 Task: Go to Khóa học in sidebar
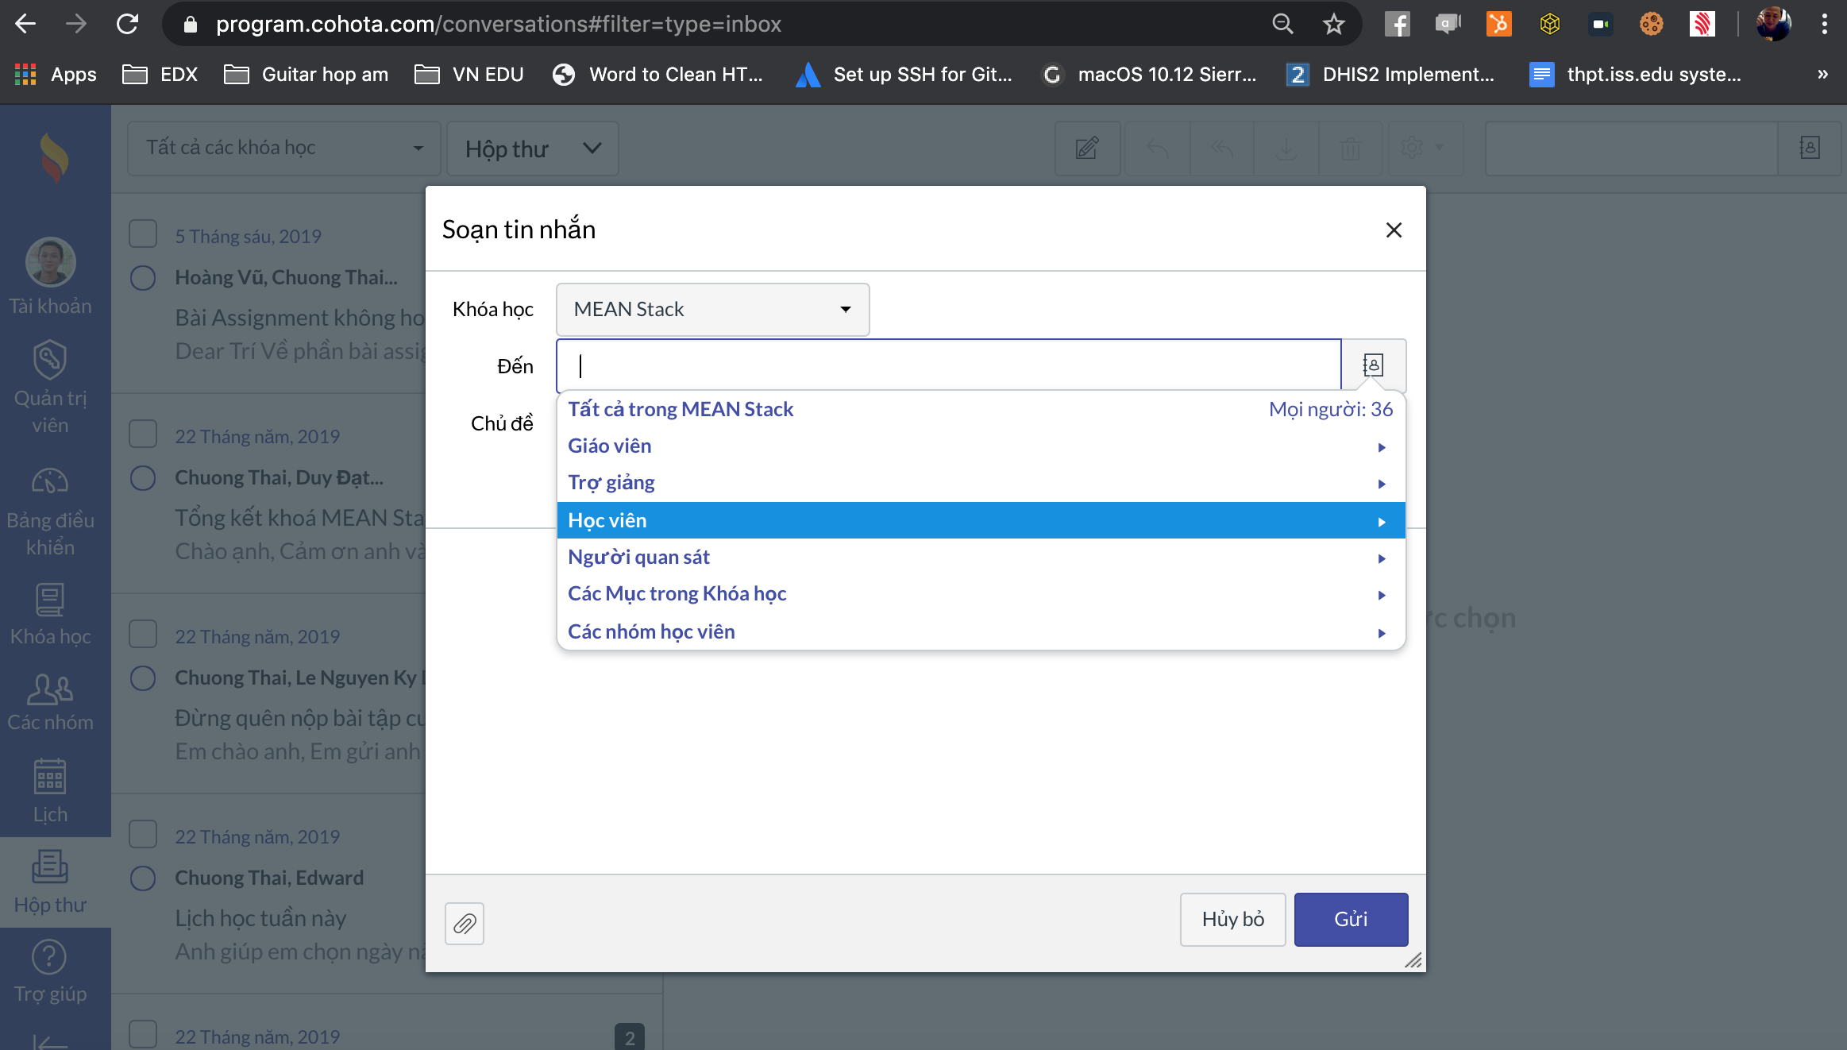coord(51,616)
